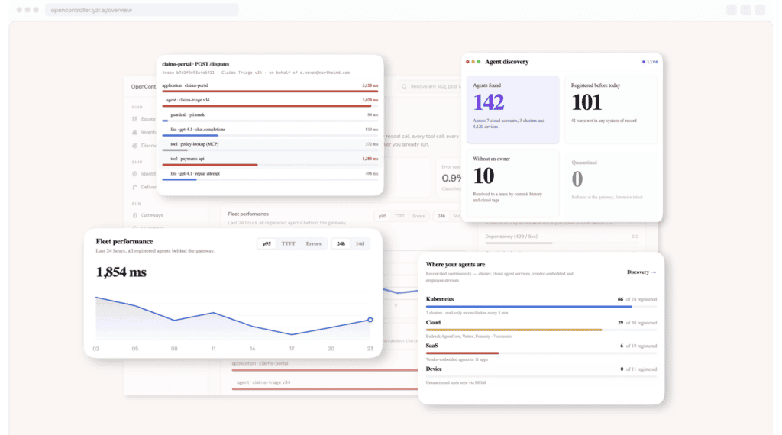Select the TTFT tab in front Fleet performance card
The width and height of the screenshot is (782, 435).
click(288, 243)
